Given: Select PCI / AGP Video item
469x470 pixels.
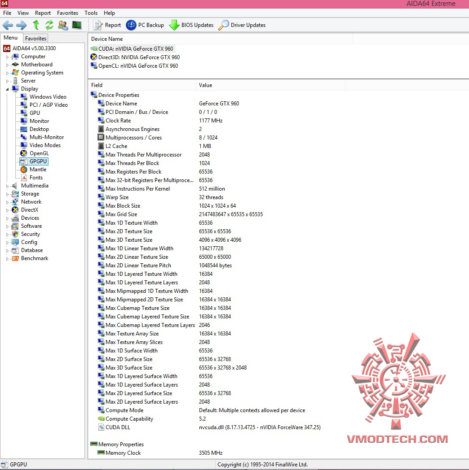Looking at the screenshot, I should [44, 105].
